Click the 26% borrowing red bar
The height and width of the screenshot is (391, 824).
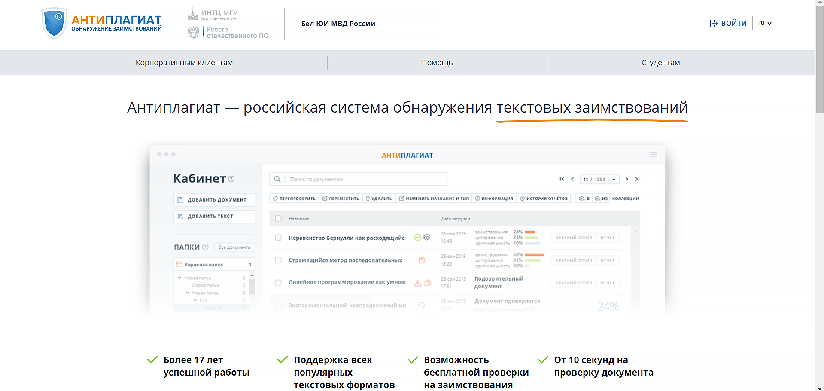coord(530,232)
